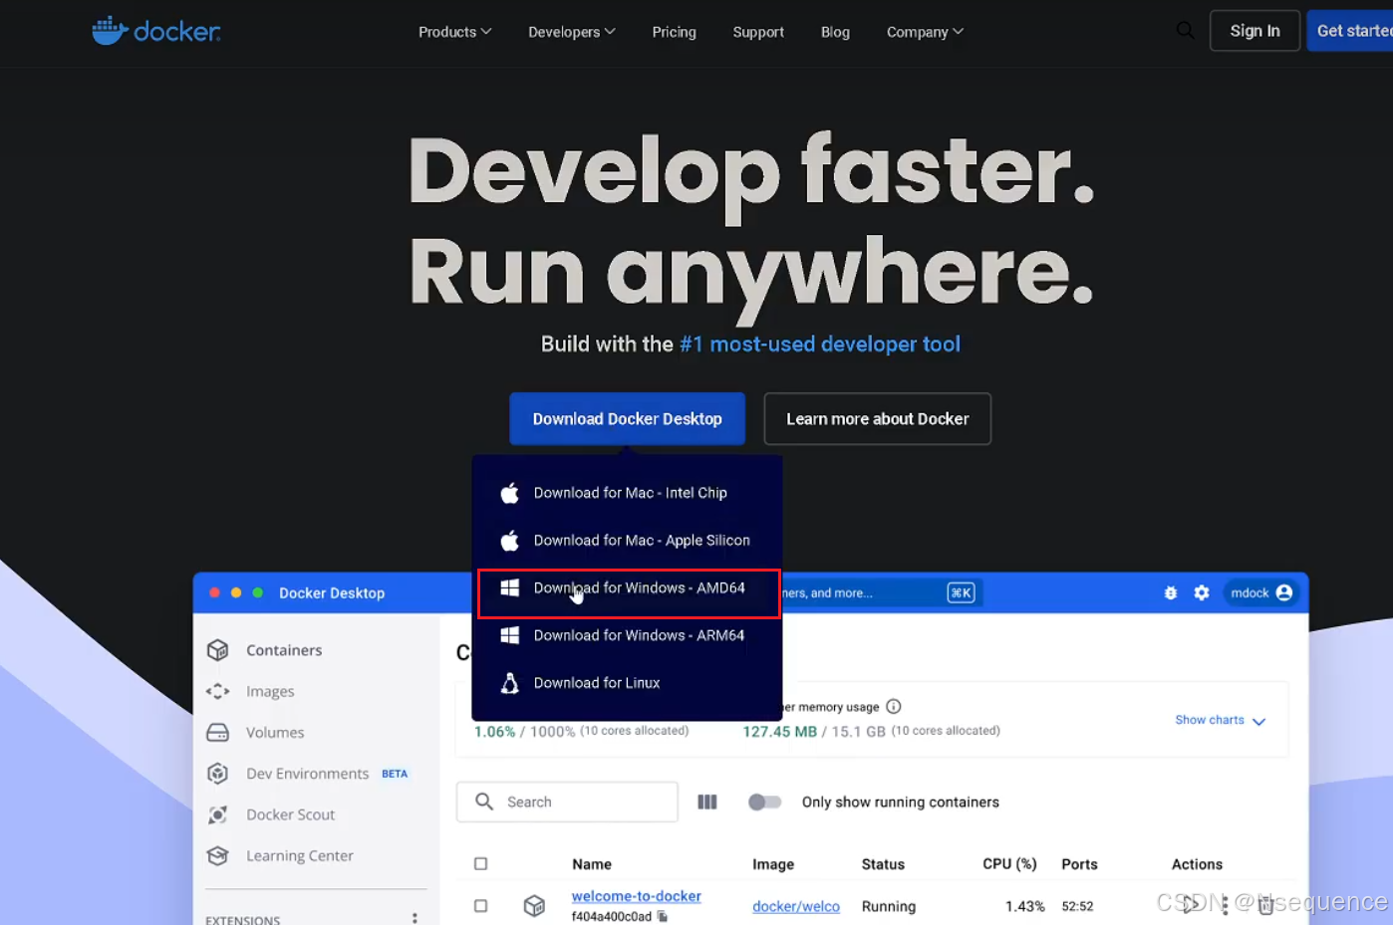Click the Learning Center graduation cap icon
This screenshot has width=1393, height=925.
coord(218,855)
